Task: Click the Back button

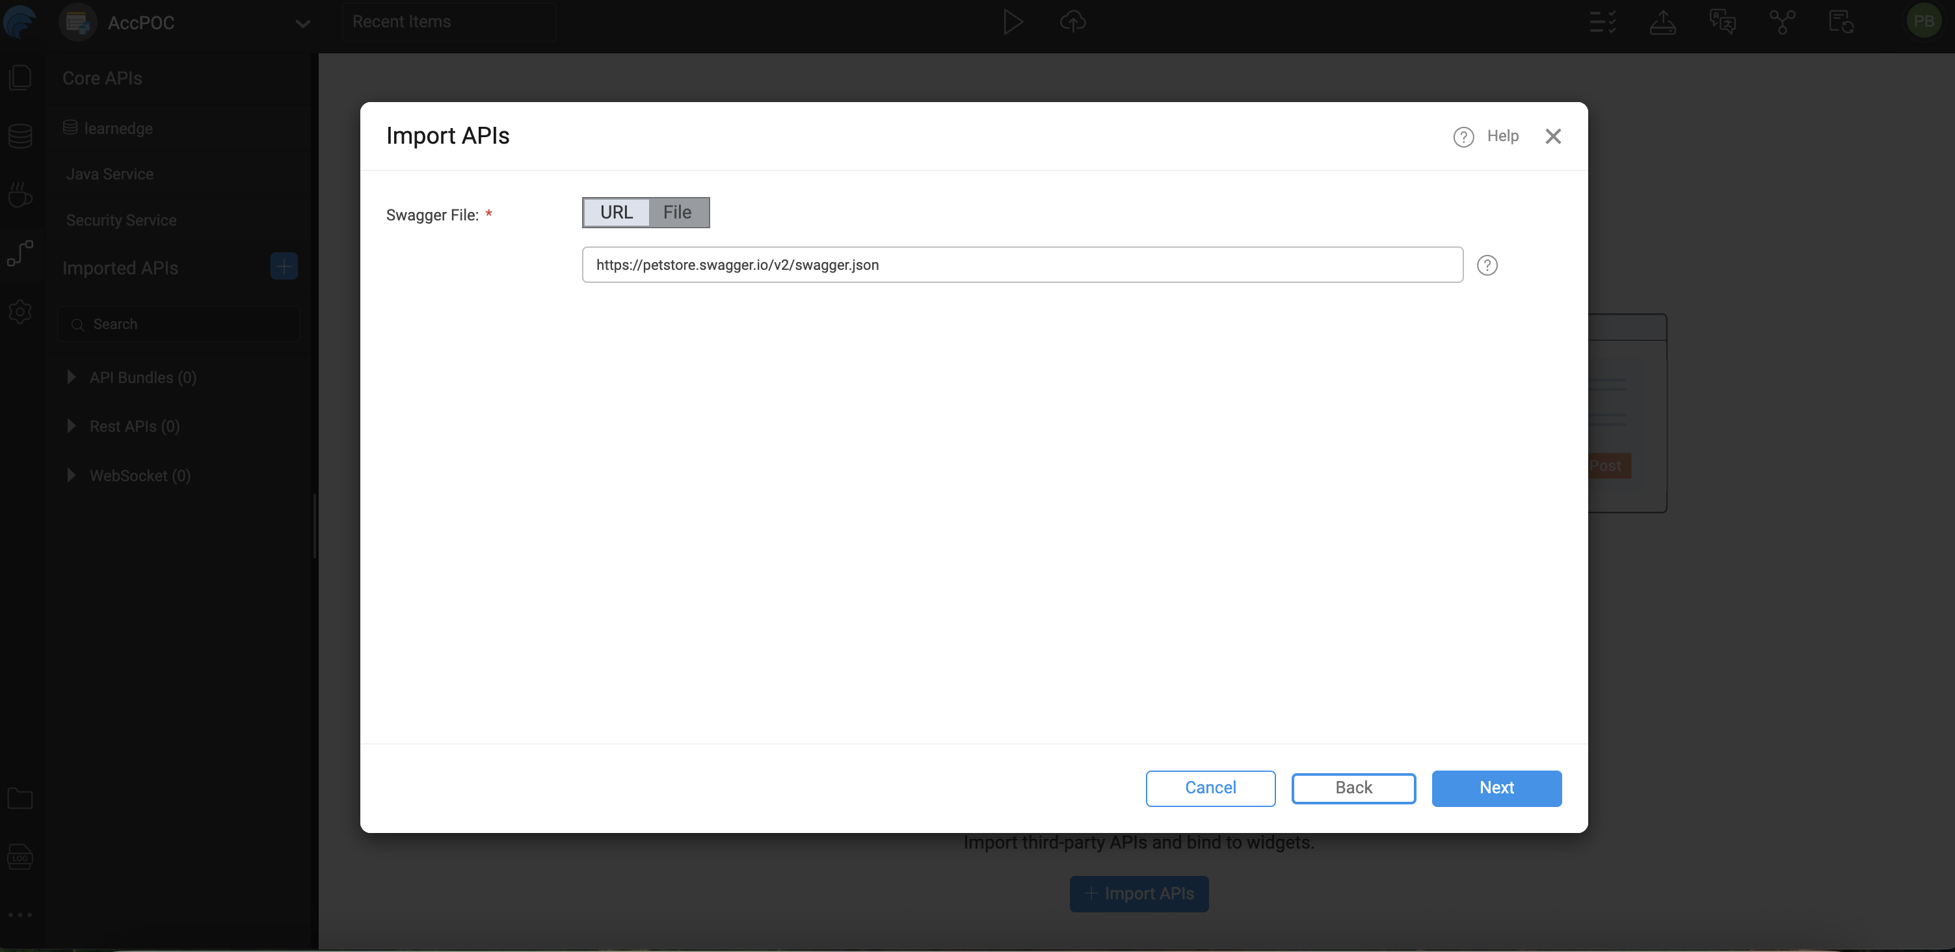Action: coord(1353,787)
